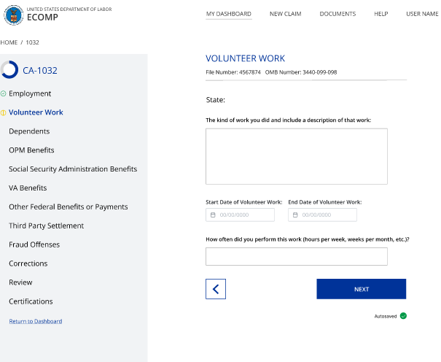Click the back arrow button

216,289
